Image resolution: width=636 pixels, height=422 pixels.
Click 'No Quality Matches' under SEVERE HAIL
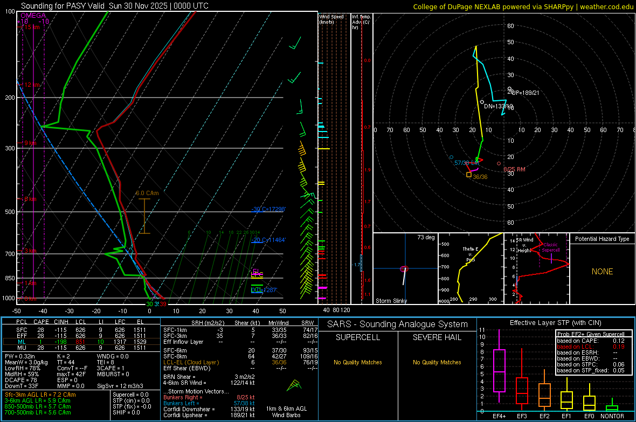(x=437, y=362)
